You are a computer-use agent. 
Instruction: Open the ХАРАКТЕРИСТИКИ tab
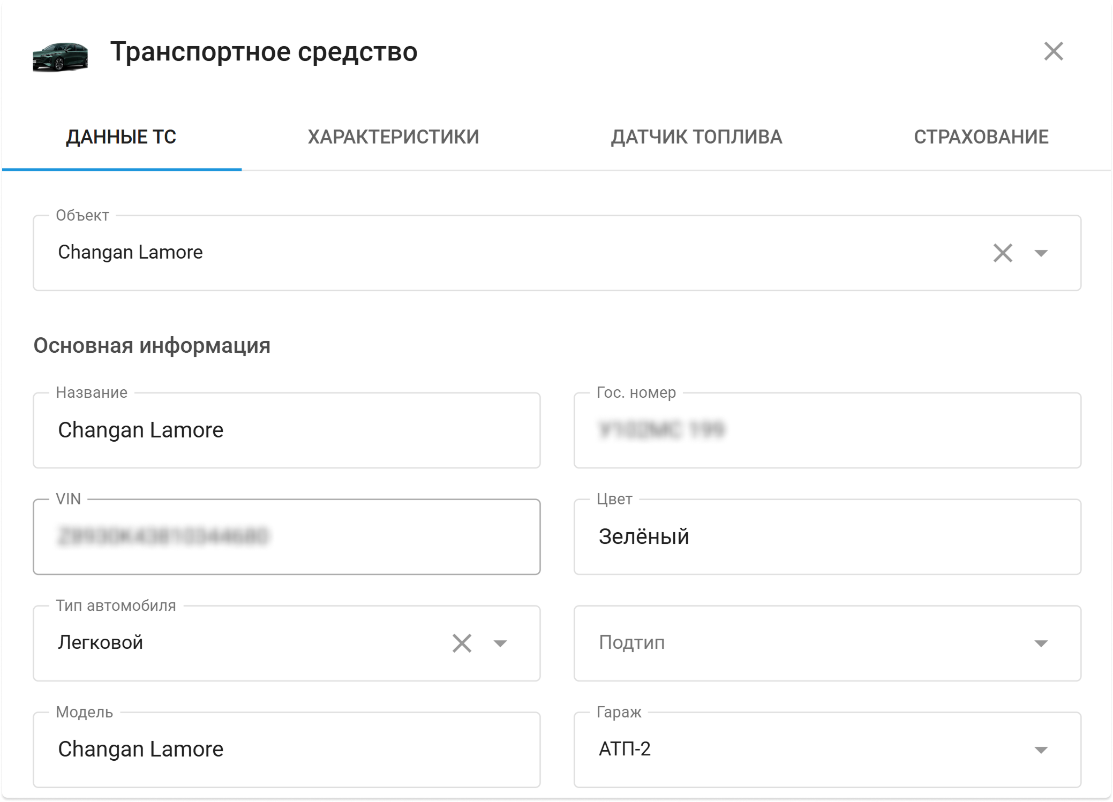393,137
